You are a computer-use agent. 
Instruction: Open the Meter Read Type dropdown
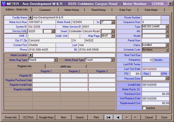113,60
